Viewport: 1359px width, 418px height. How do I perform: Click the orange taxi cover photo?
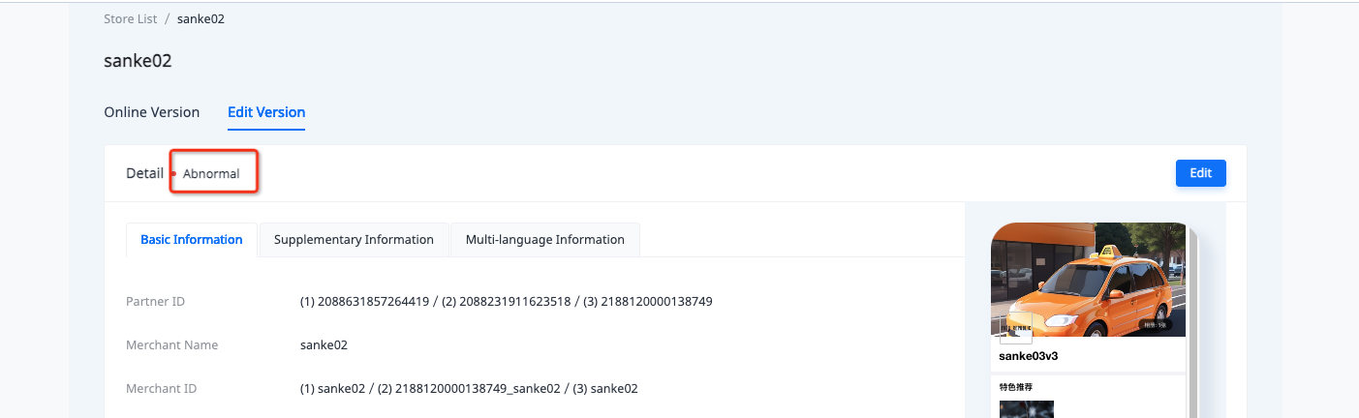coord(1088,276)
